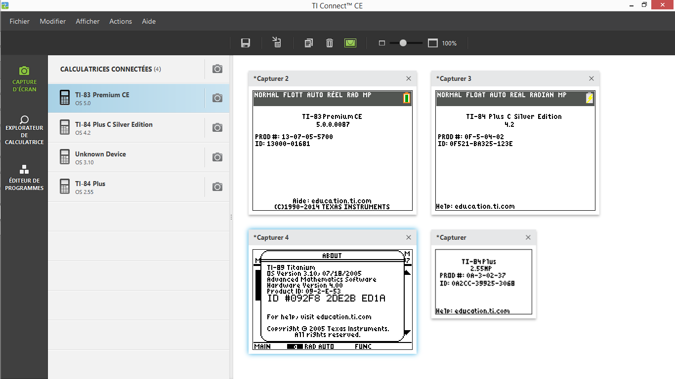Viewport: 675px width, 379px height.
Task: Select the Capturer 2 screenshot thumbnail
Action: (333, 151)
